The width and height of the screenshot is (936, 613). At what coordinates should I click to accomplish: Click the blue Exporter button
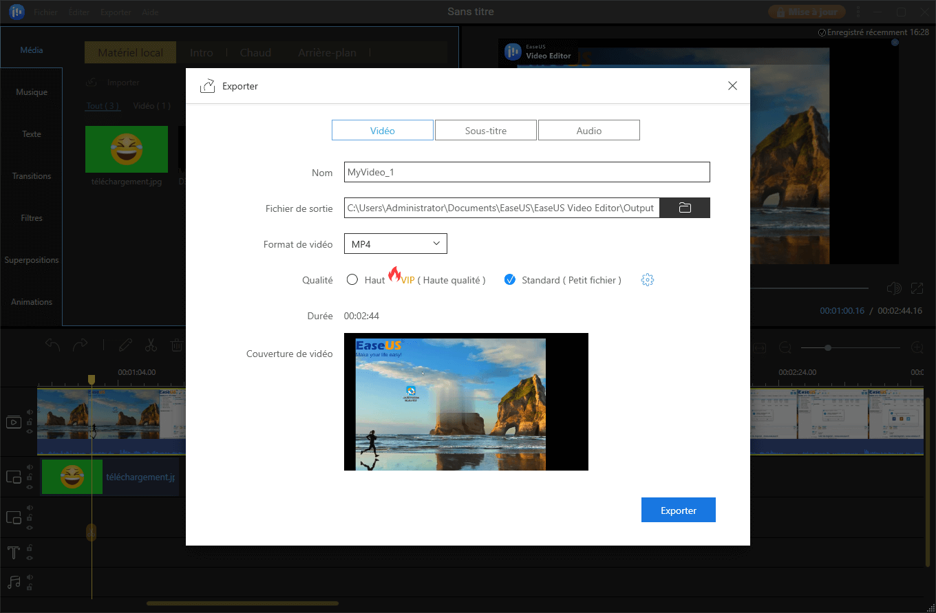pyautogui.click(x=679, y=510)
